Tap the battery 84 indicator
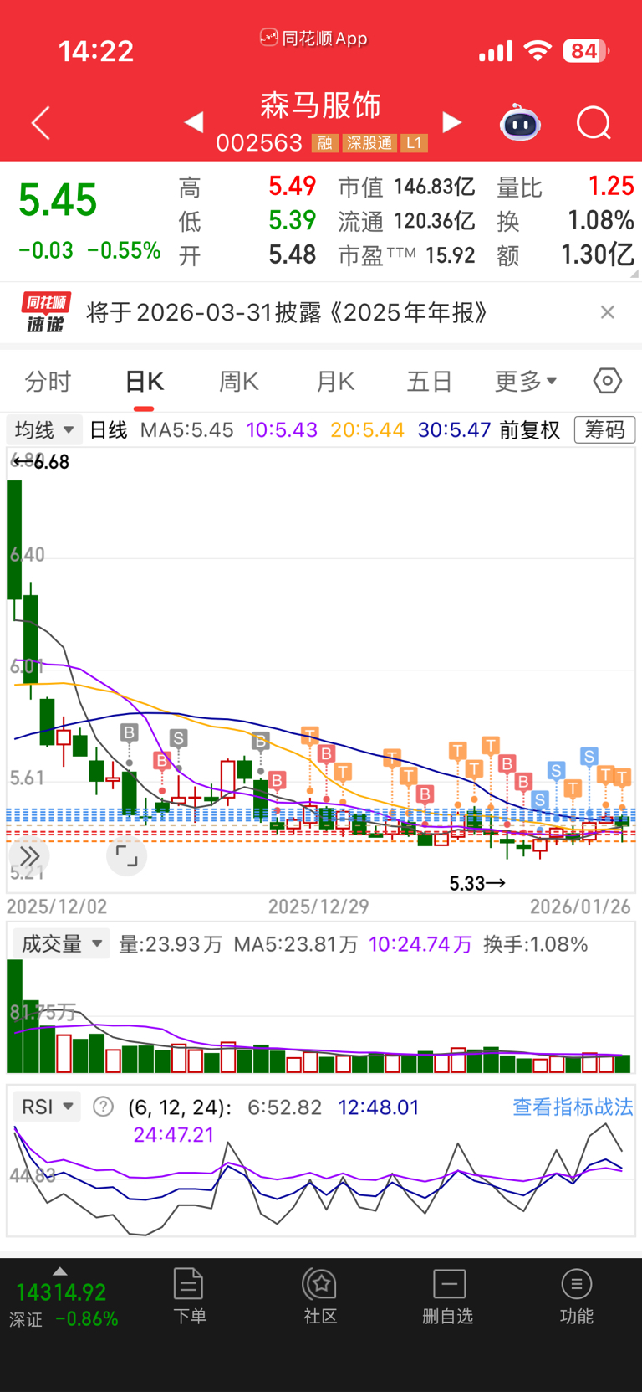This screenshot has width=642, height=1392. (x=585, y=51)
